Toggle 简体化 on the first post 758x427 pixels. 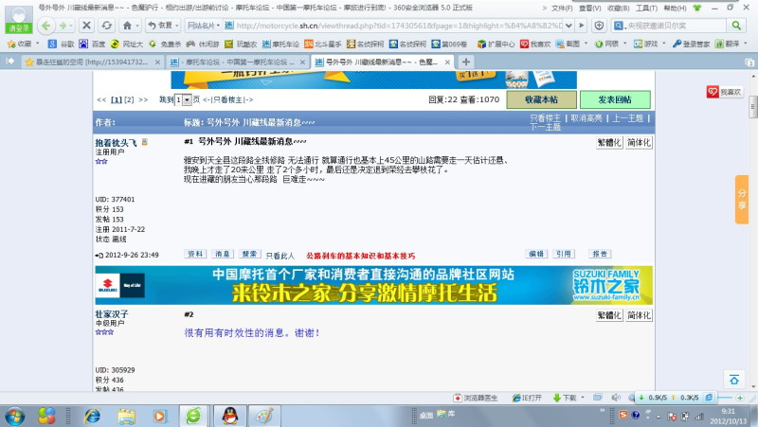639,142
